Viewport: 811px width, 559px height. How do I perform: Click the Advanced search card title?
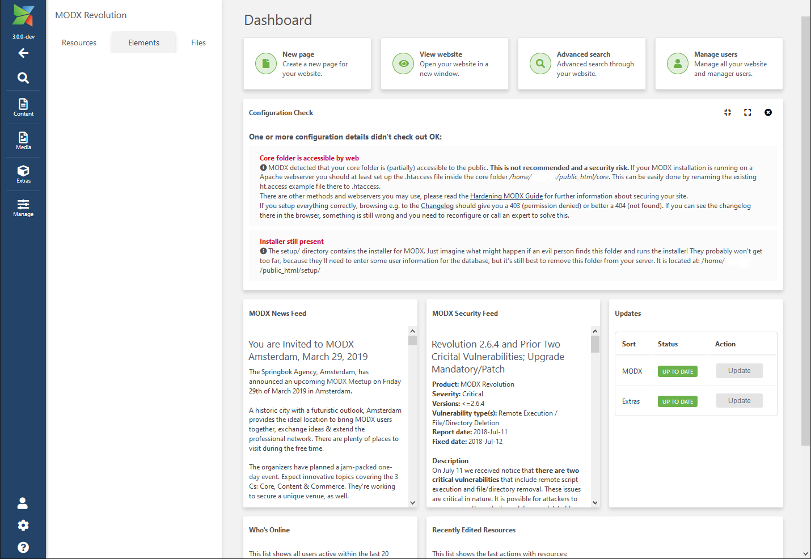click(x=584, y=54)
